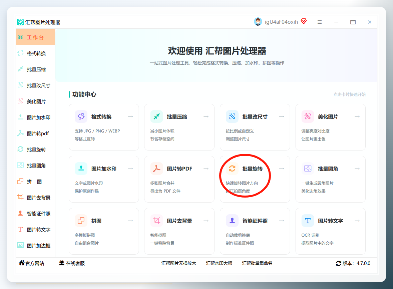Select 美化图片 sidebar entry
The image size is (393, 289).
pos(35,101)
